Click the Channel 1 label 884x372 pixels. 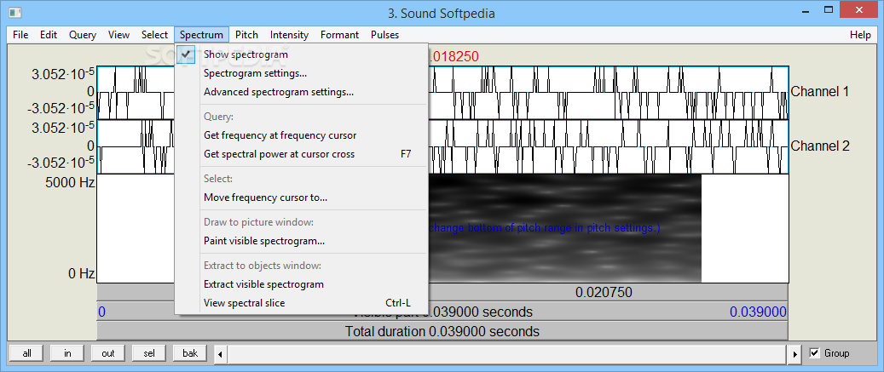[820, 92]
